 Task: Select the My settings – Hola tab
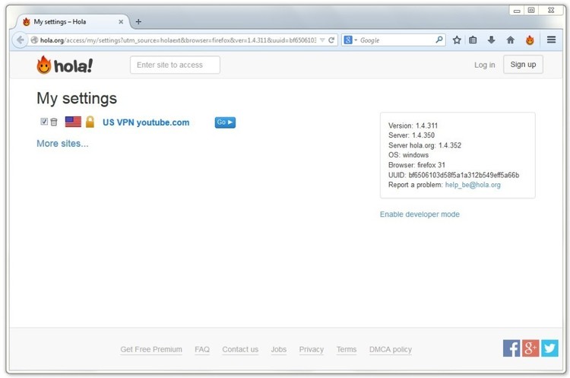click(x=71, y=22)
